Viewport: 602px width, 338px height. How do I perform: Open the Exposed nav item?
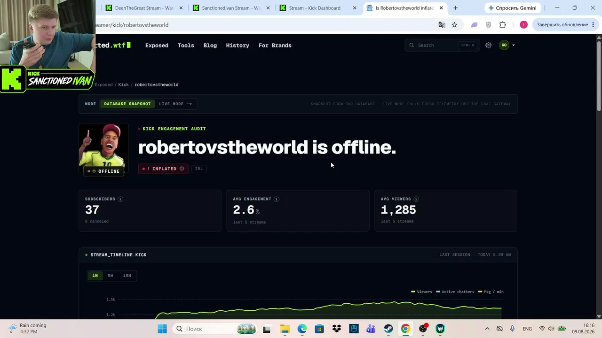(157, 46)
